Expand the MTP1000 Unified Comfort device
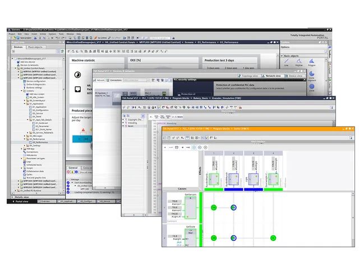The height and width of the screenshot is (269, 359). pyautogui.click(x=19, y=75)
